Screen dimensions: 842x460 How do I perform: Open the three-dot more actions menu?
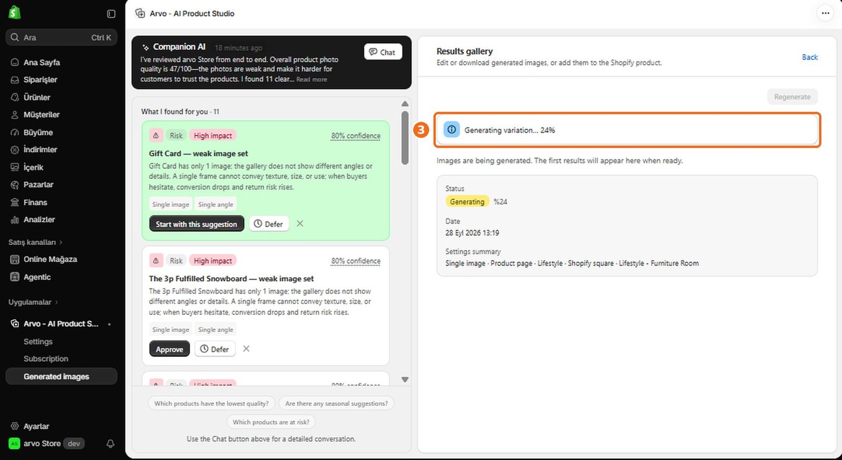825,14
